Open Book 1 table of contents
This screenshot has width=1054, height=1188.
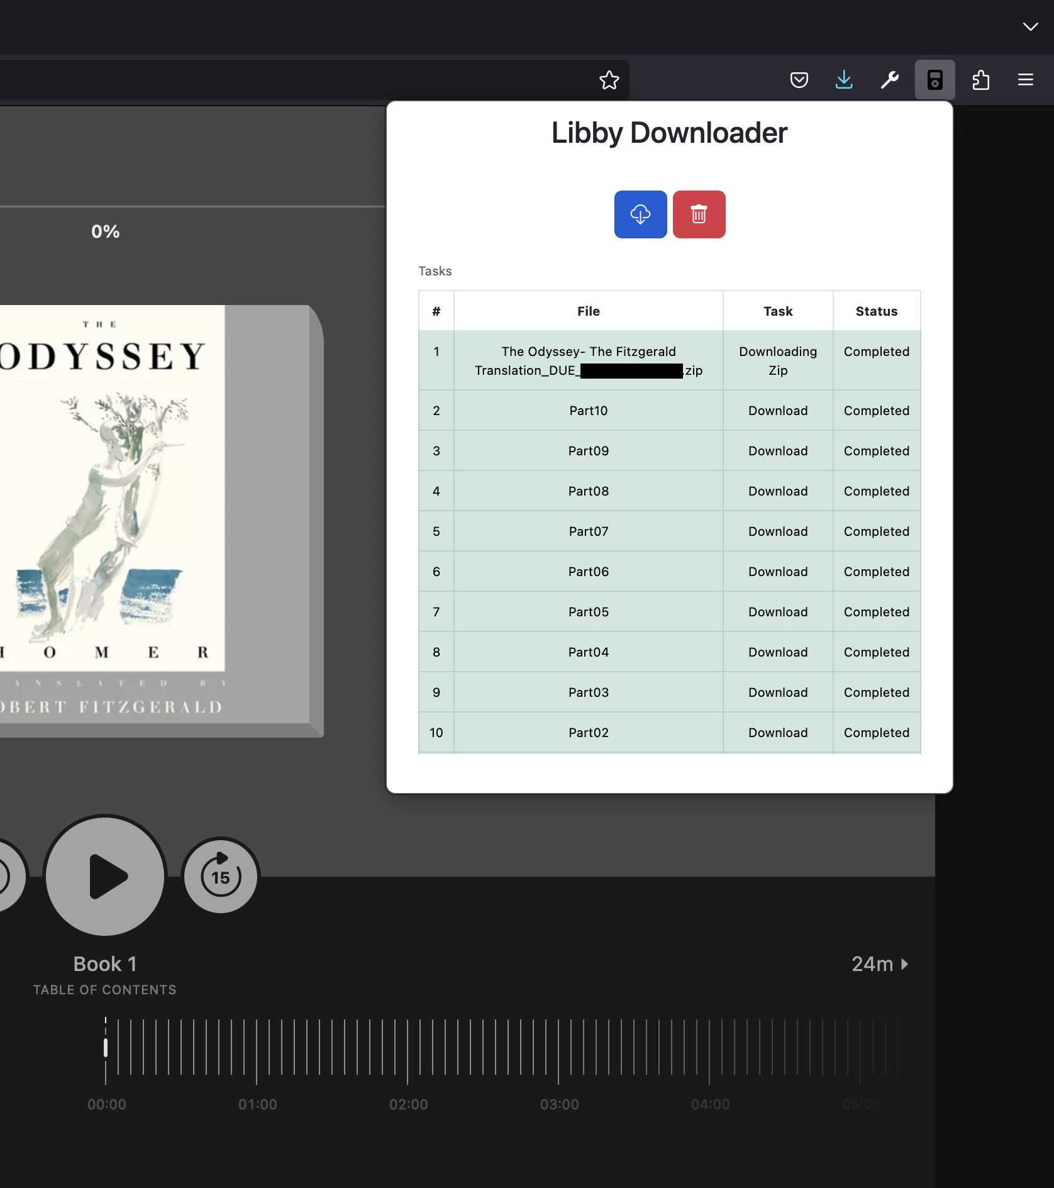click(x=105, y=975)
